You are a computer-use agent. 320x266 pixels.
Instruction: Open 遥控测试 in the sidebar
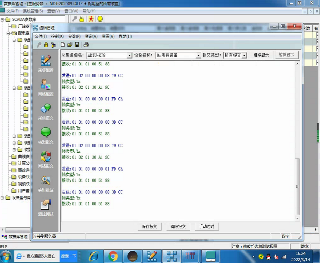[46, 207]
